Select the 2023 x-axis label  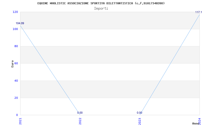[140, 121]
